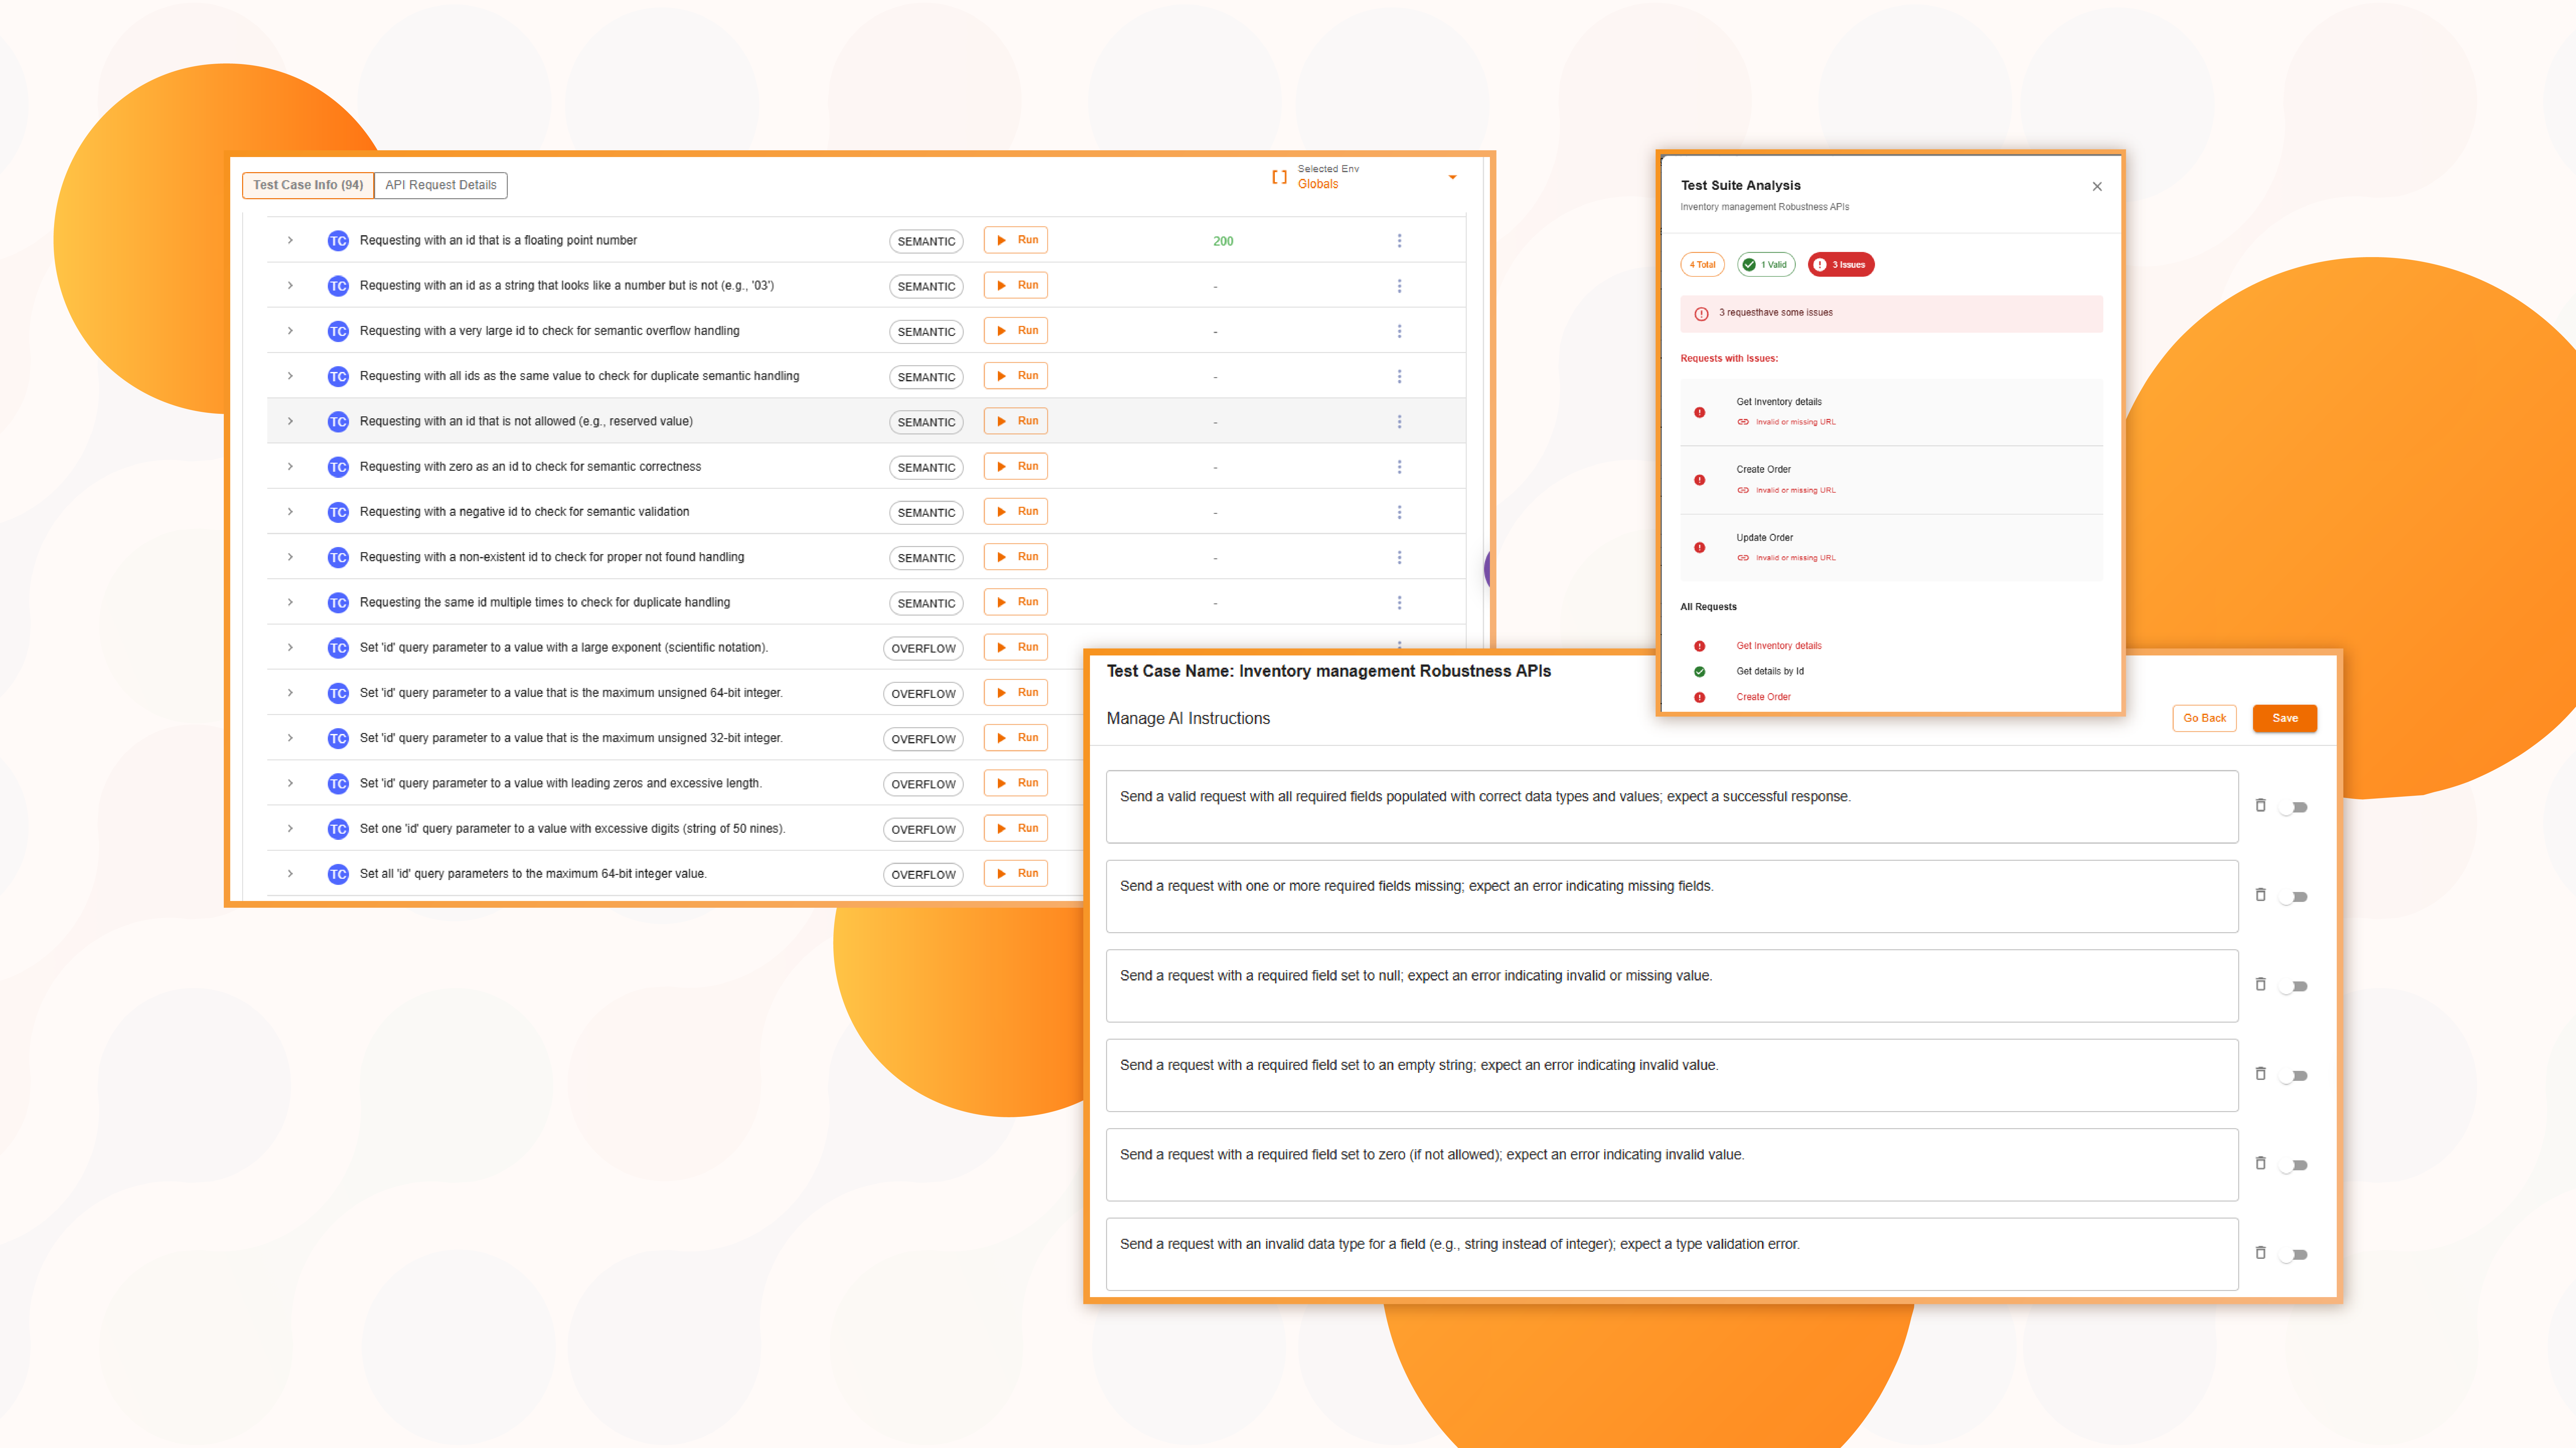Toggle the null field instruction switch
This screenshot has width=2576, height=1448.
[x=2294, y=985]
